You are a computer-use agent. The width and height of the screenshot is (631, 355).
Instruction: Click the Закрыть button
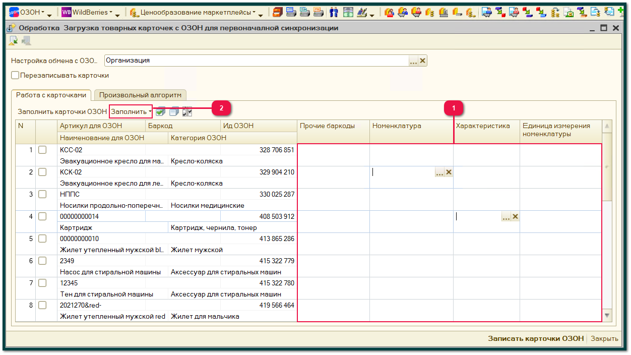click(x=604, y=338)
